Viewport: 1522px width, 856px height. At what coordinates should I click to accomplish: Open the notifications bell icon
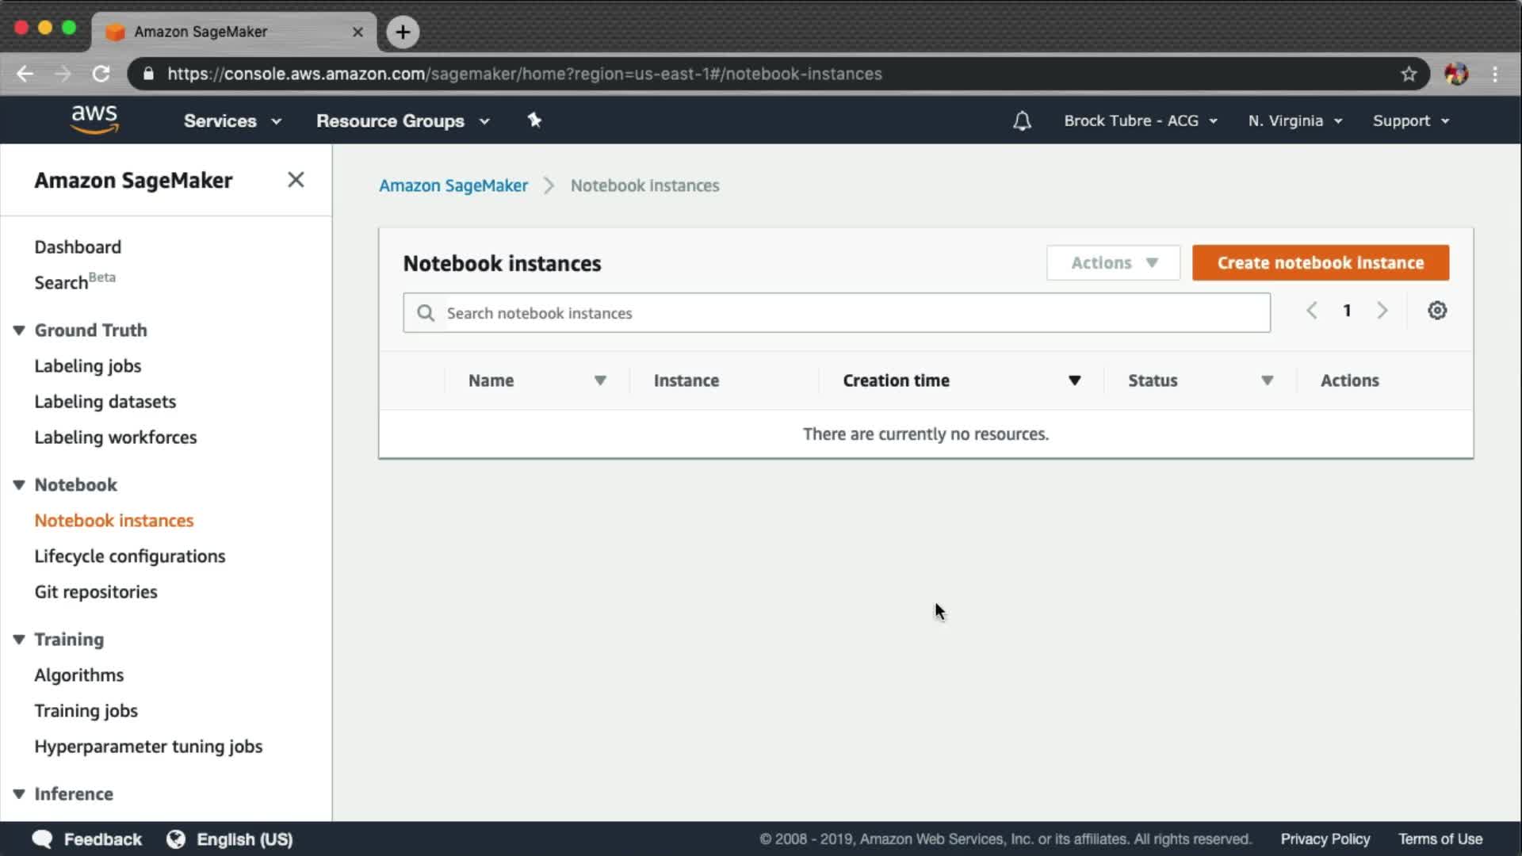1022,121
